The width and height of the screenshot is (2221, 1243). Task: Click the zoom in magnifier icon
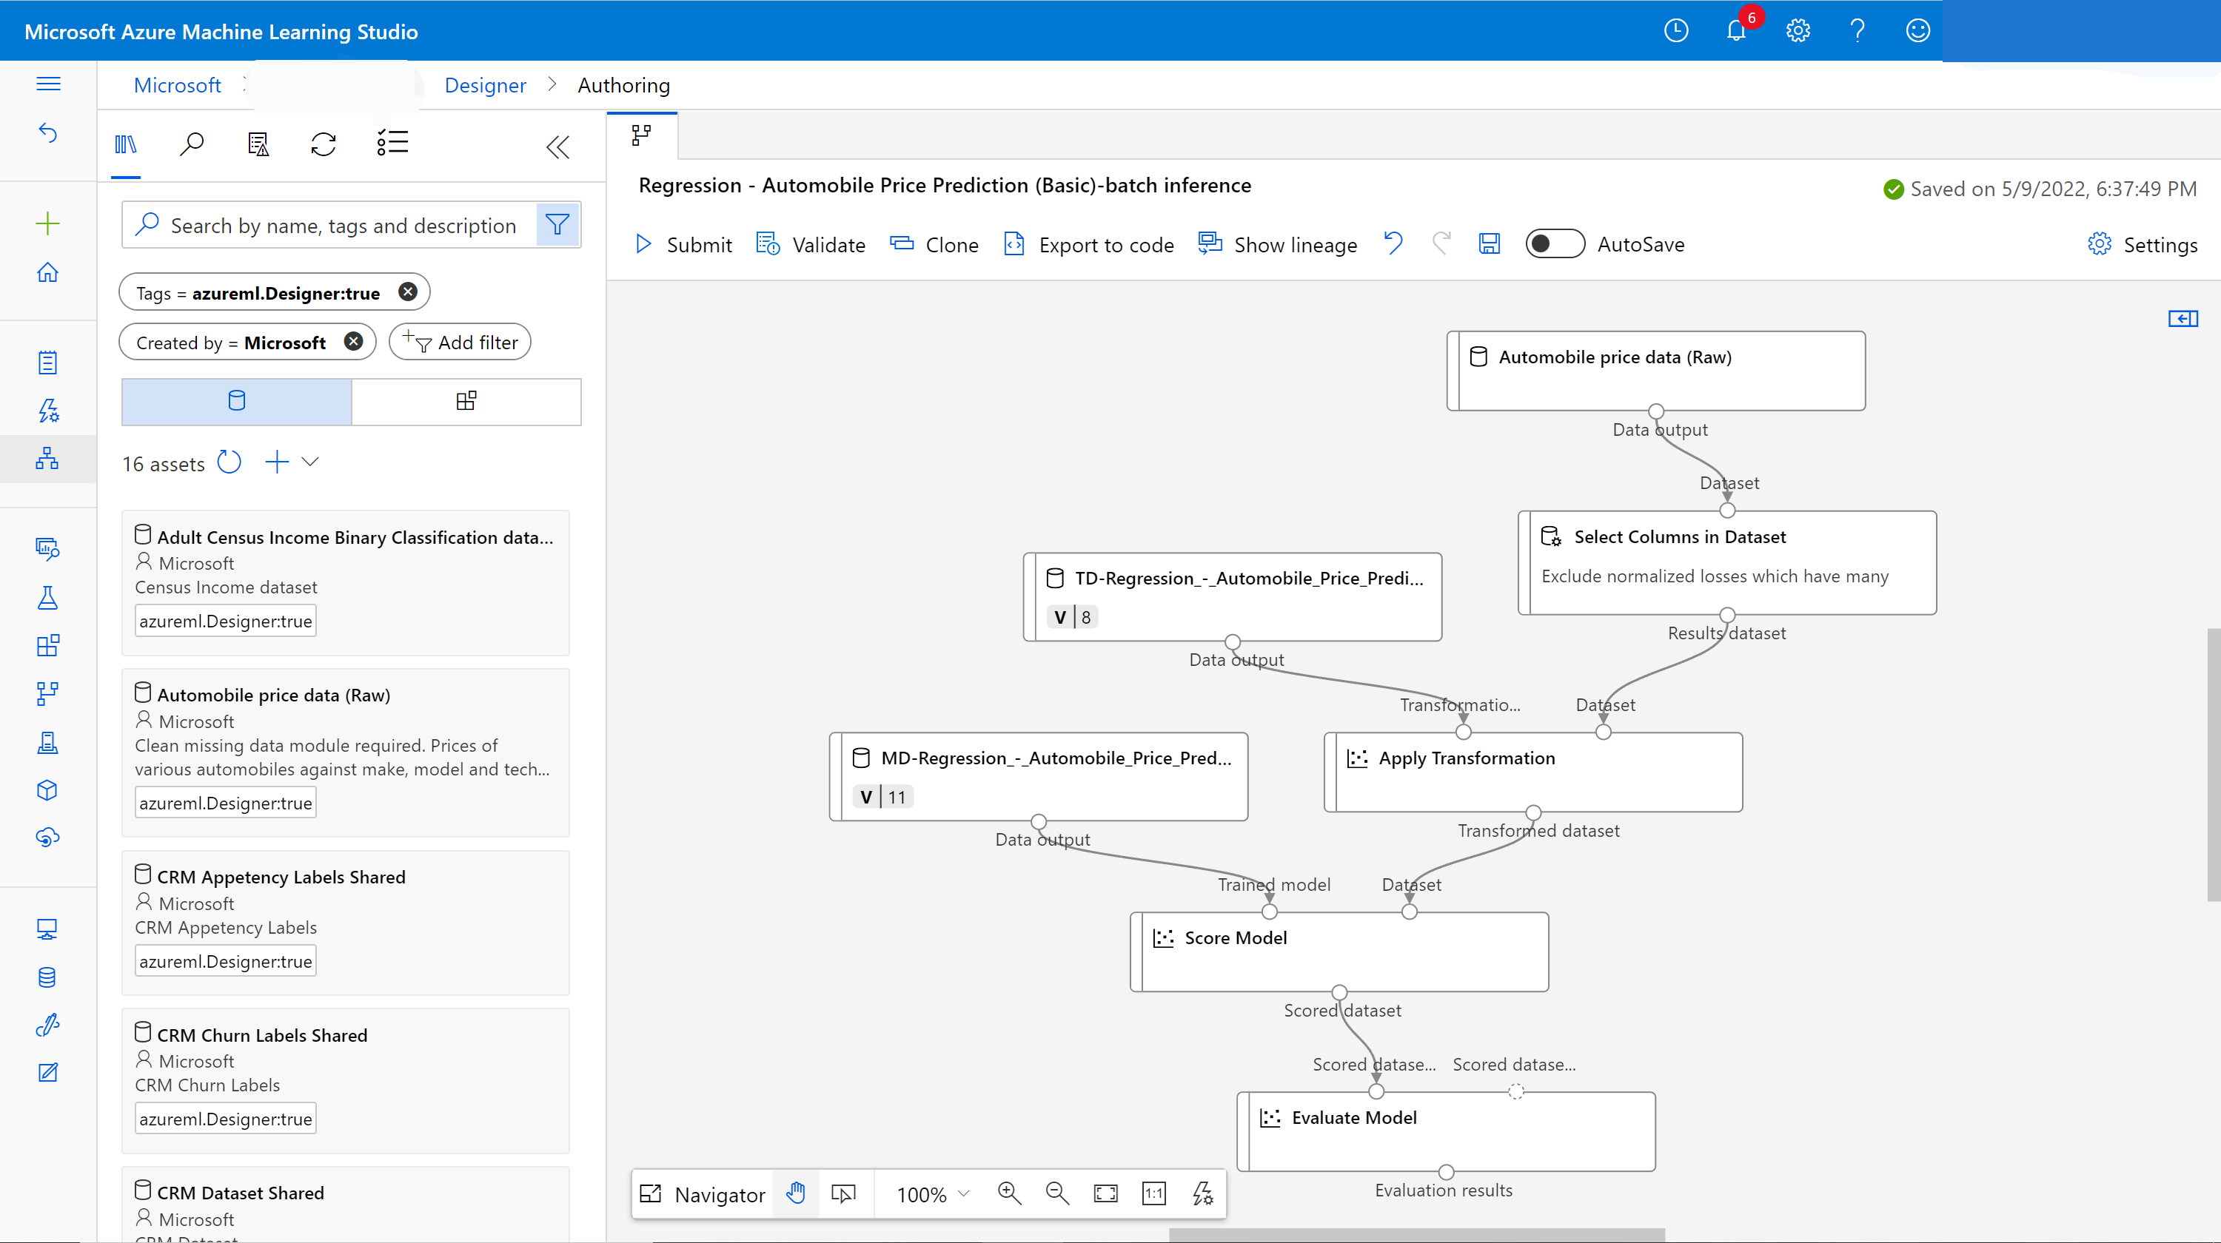point(1009,1194)
